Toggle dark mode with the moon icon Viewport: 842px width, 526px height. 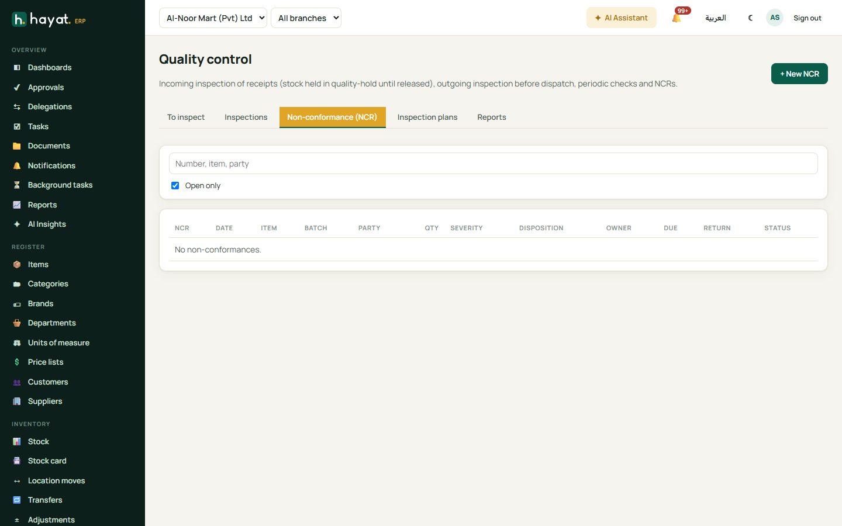click(x=750, y=18)
